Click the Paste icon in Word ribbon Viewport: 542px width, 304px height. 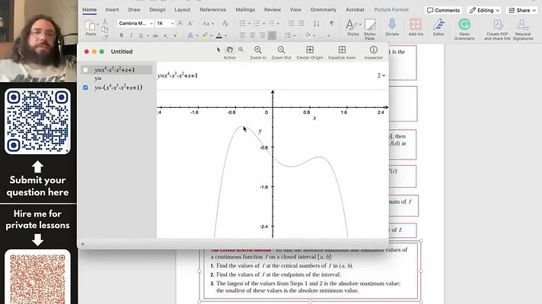[91, 26]
